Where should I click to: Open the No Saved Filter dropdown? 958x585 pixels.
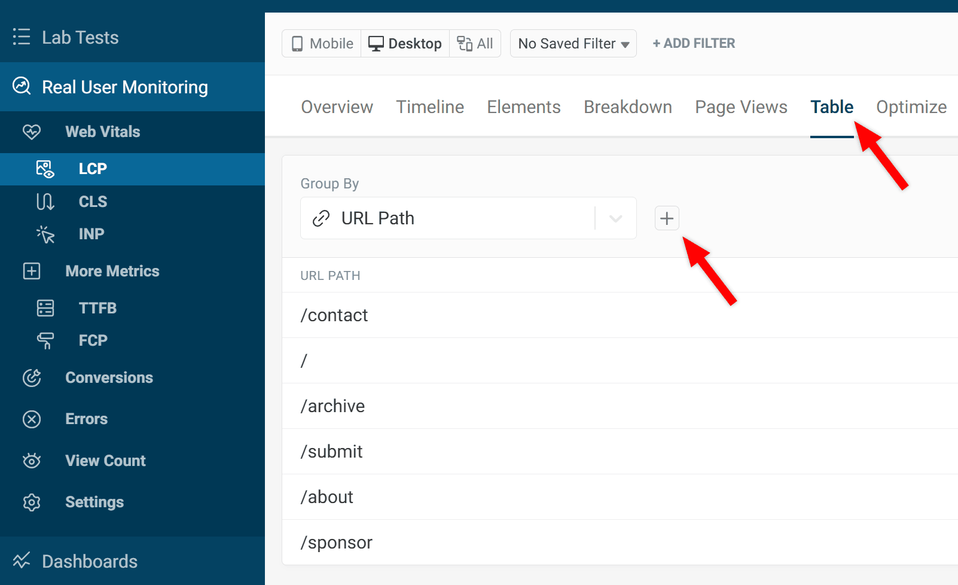[572, 43]
